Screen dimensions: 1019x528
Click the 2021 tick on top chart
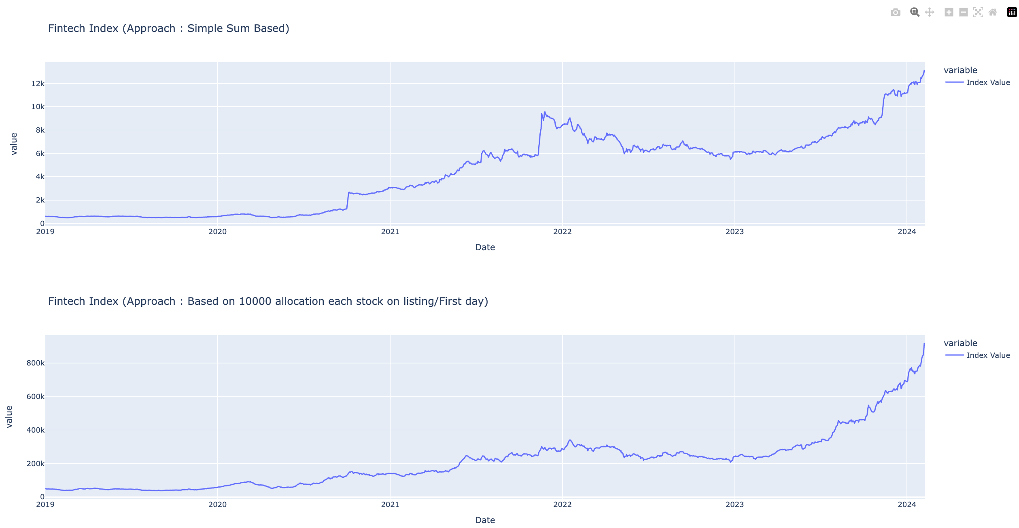[390, 232]
